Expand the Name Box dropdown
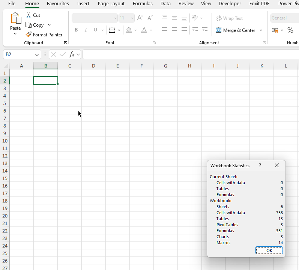 [x=37, y=55]
